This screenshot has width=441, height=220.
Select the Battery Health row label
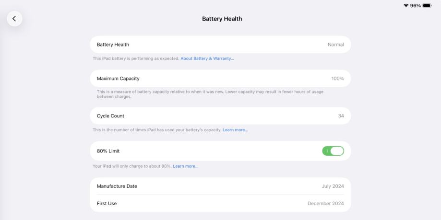113,45
